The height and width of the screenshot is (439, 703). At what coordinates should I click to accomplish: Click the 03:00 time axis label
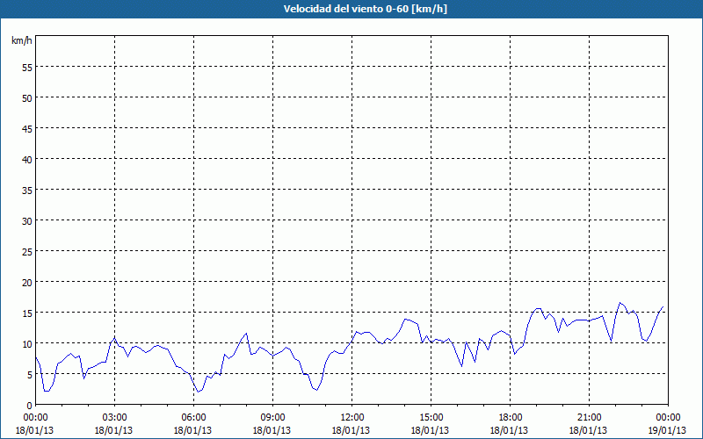point(115,418)
